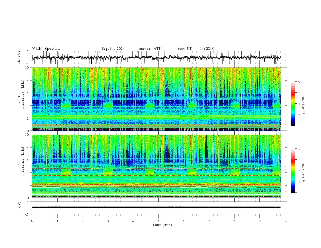Click the time axis tick label "1"
Screen dimensions: 321x248
click(57, 221)
